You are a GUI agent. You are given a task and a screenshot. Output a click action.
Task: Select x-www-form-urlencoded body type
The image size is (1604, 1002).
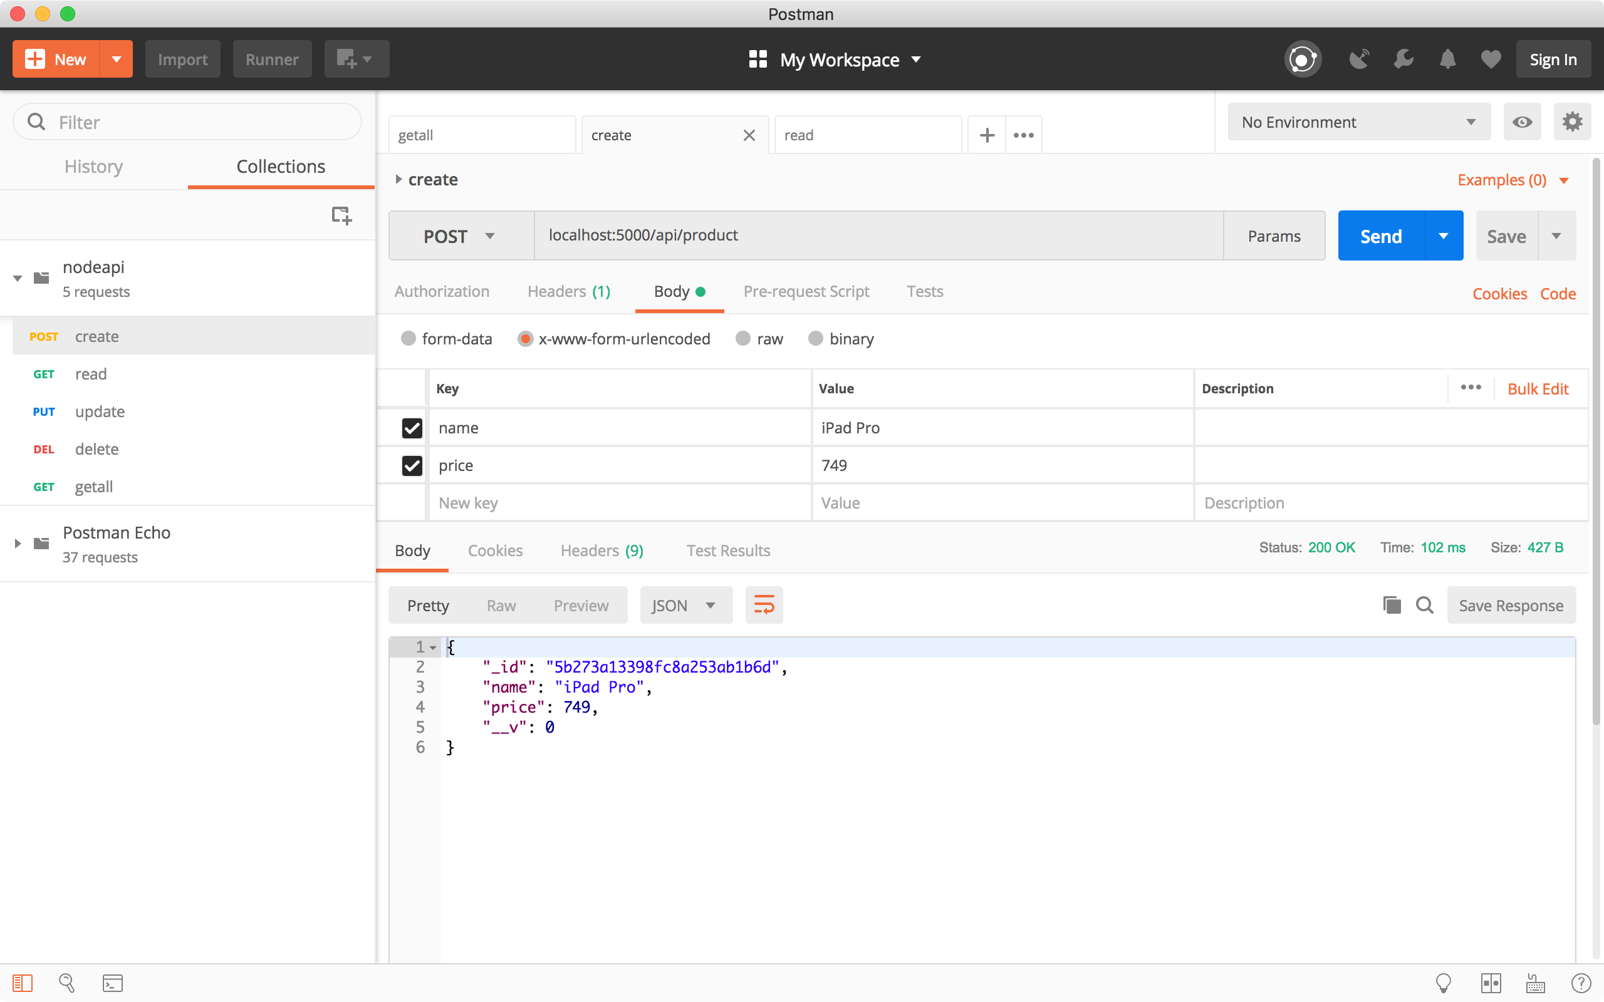(525, 339)
